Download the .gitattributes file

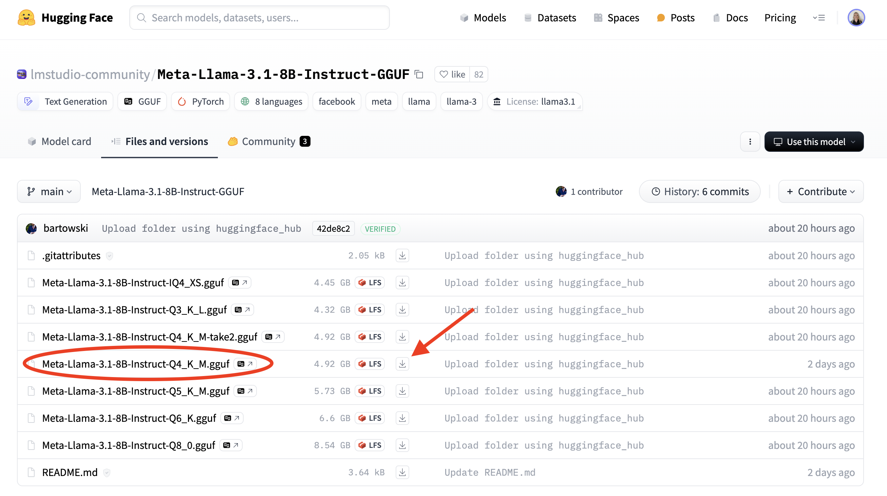[402, 256]
